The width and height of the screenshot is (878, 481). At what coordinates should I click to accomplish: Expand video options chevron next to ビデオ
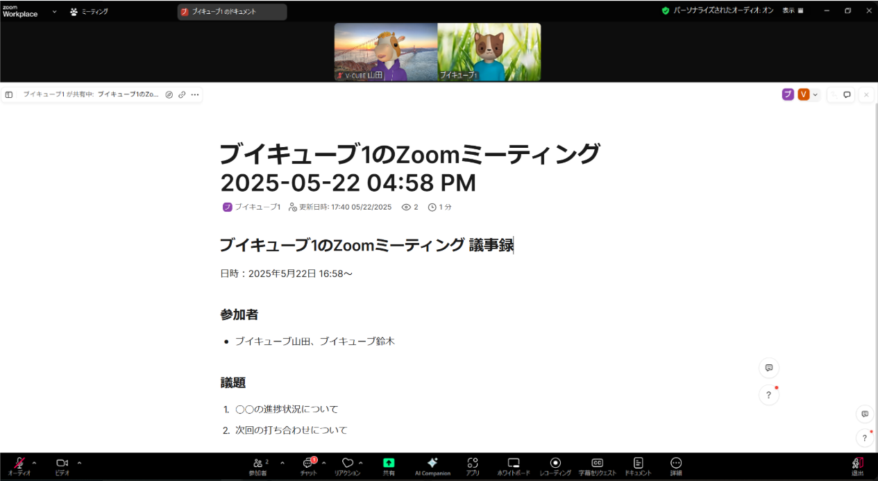(x=79, y=462)
